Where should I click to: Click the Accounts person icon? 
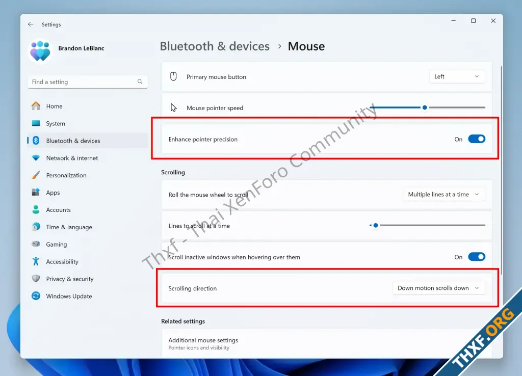click(36, 209)
